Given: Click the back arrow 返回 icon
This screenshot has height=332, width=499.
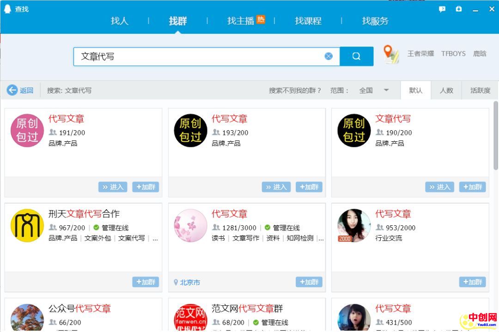Looking at the screenshot, I should (12, 90).
